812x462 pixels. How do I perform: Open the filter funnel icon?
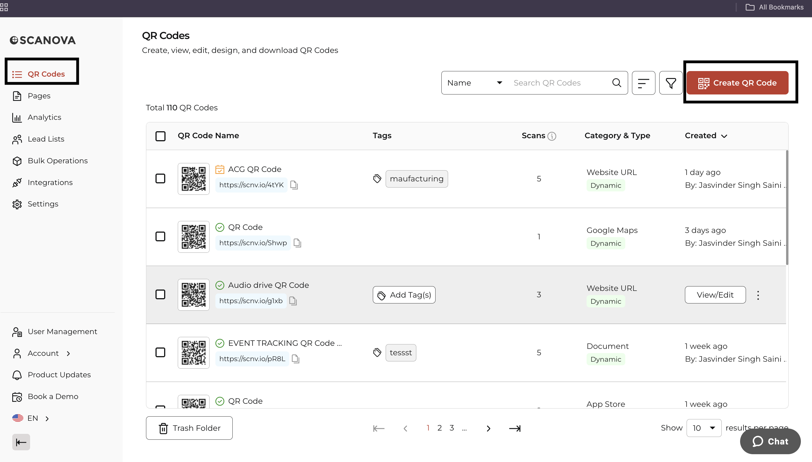[670, 83]
